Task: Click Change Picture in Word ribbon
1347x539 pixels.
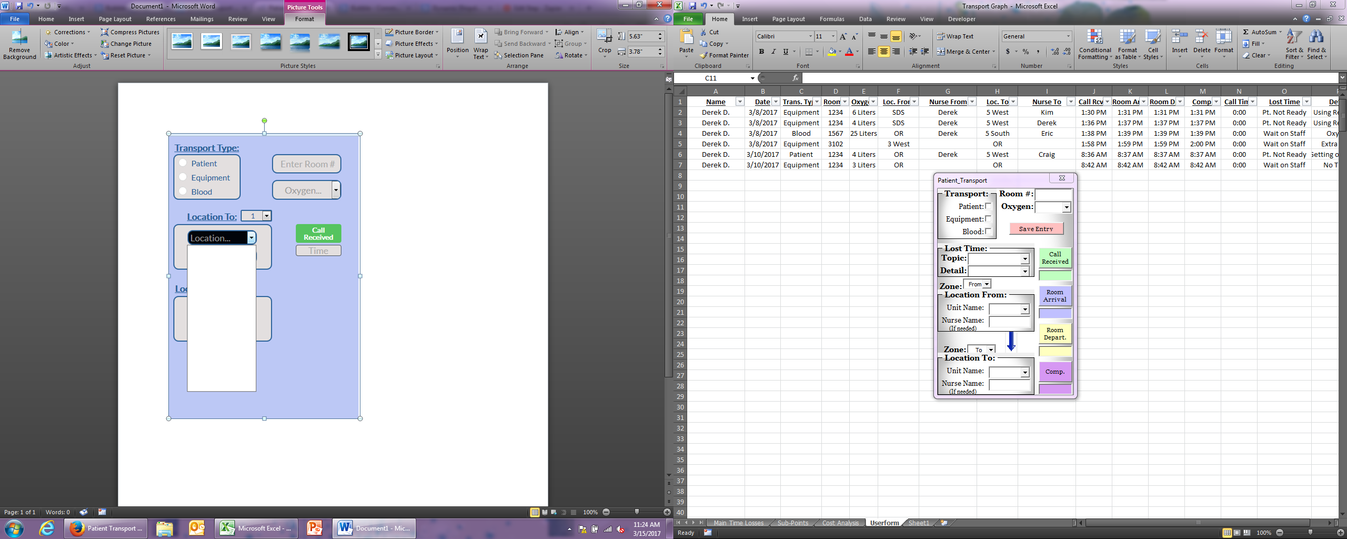Action: (126, 44)
